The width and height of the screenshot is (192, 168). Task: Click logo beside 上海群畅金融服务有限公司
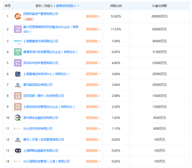(x=18, y=151)
